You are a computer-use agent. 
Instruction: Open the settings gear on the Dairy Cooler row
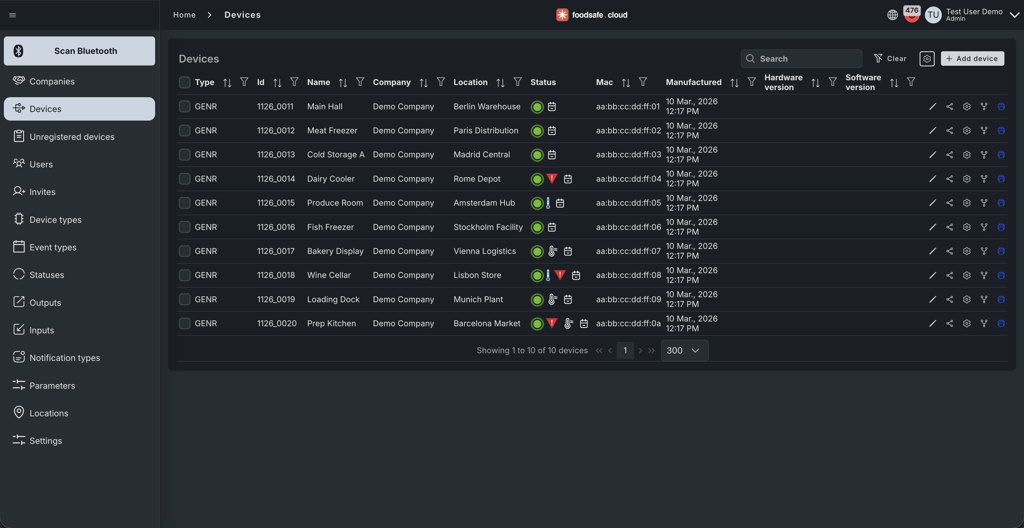967,179
